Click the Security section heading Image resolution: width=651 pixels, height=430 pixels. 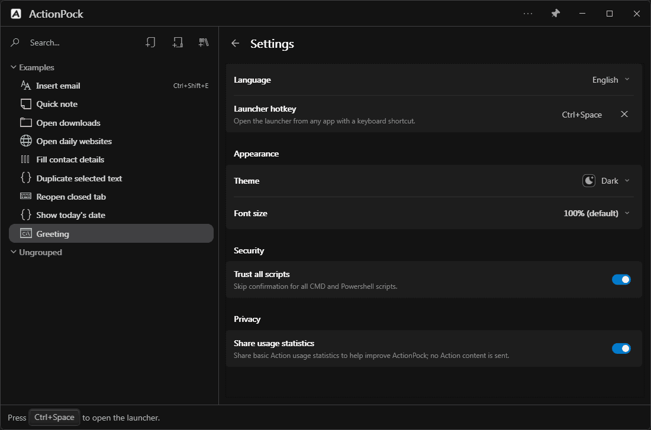click(x=249, y=250)
